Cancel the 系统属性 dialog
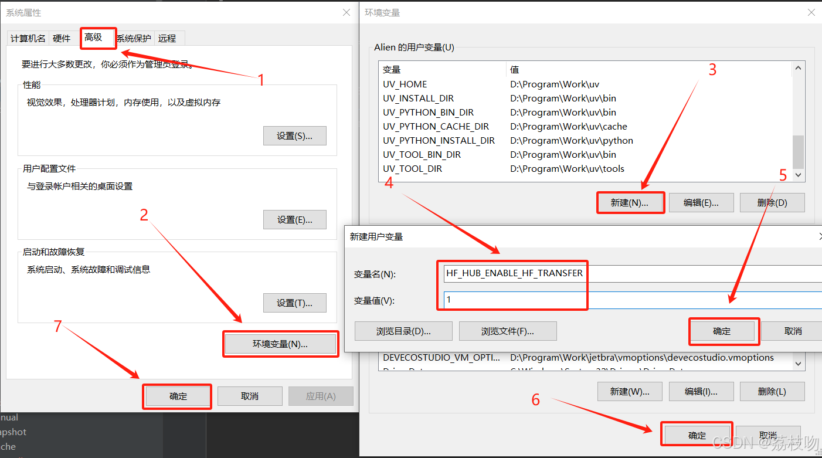The height and width of the screenshot is (458, 822). (250, 396)
